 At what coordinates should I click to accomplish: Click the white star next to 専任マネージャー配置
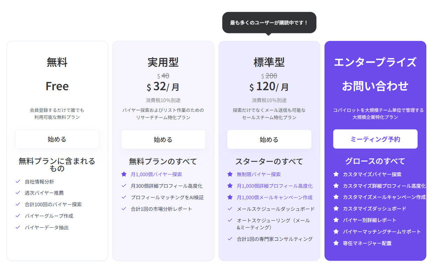[x=336, y=243]
